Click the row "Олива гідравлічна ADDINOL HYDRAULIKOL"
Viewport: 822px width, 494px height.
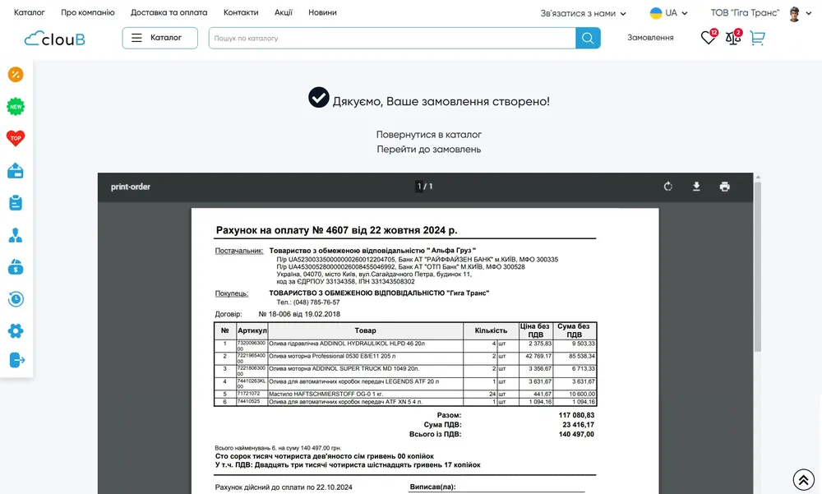[405, 346]
